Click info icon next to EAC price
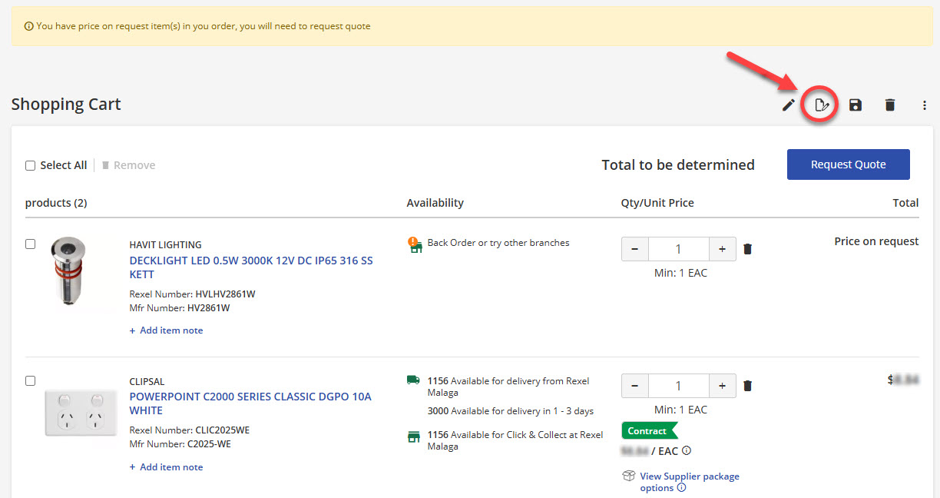Image resolution: width=940 pixels, height=498 pixels. (687, 451)
